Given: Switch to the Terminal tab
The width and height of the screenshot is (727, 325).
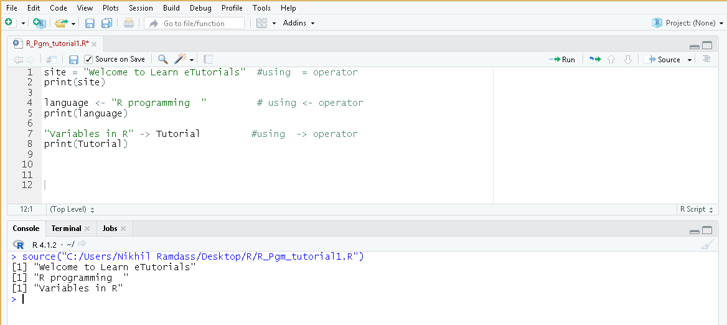Looking at the screenshot, I should coord(66,228).
